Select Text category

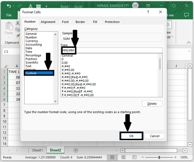[28, 66]
